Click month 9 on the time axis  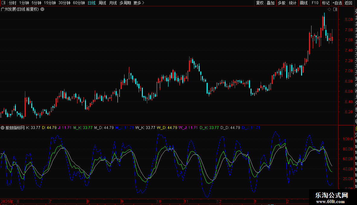[x=122, y=202]
